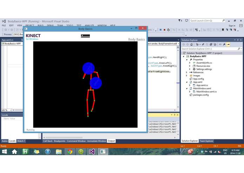Expand the Settings.settings node
Screen dimensions: 244x173
[x=190, y=69]
